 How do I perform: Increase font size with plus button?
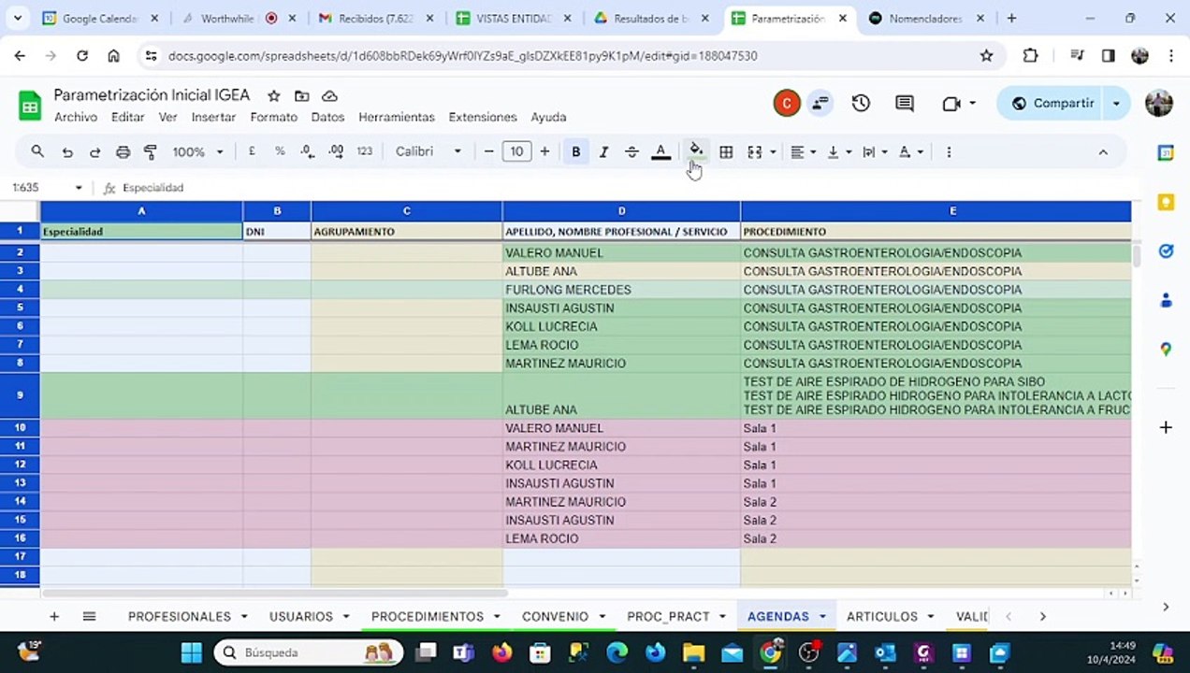tap(544, 151)
